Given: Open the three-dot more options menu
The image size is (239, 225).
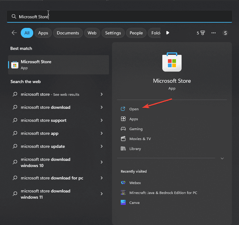Looking at the screenshot, I should point(214,33).
